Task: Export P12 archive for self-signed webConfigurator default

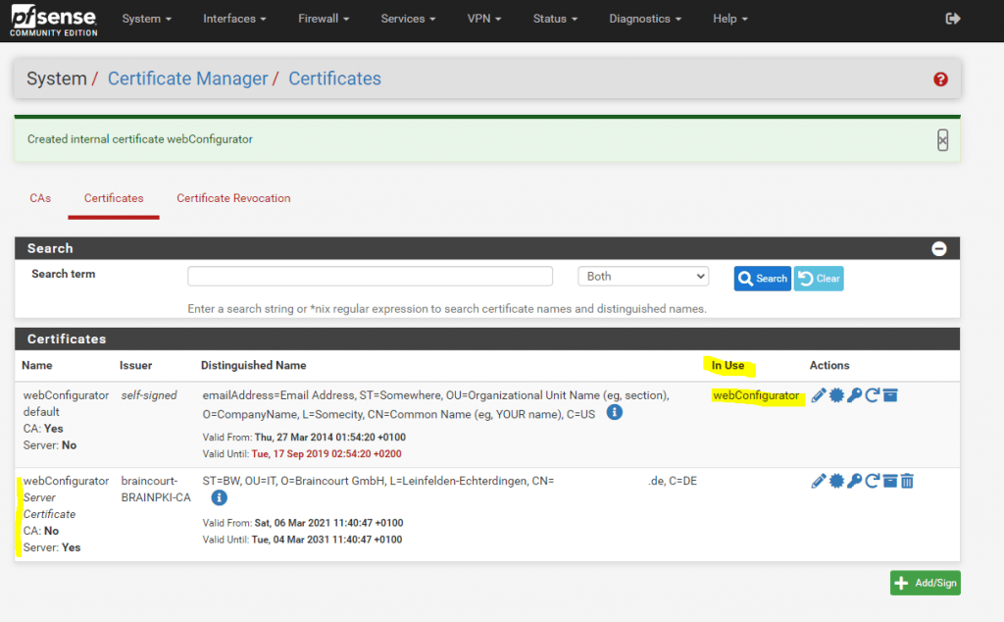Action: tap(890, 395)
